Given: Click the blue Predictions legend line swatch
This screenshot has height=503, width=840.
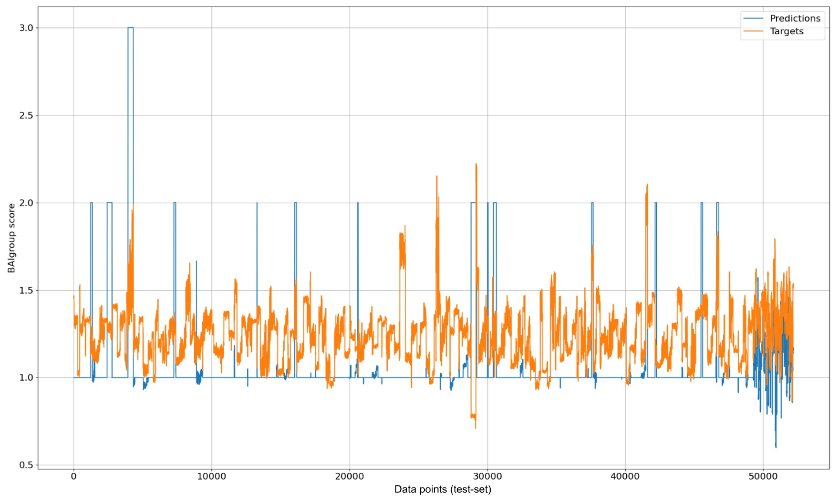Looking at the screenshot, I should (x=753, y=18).
